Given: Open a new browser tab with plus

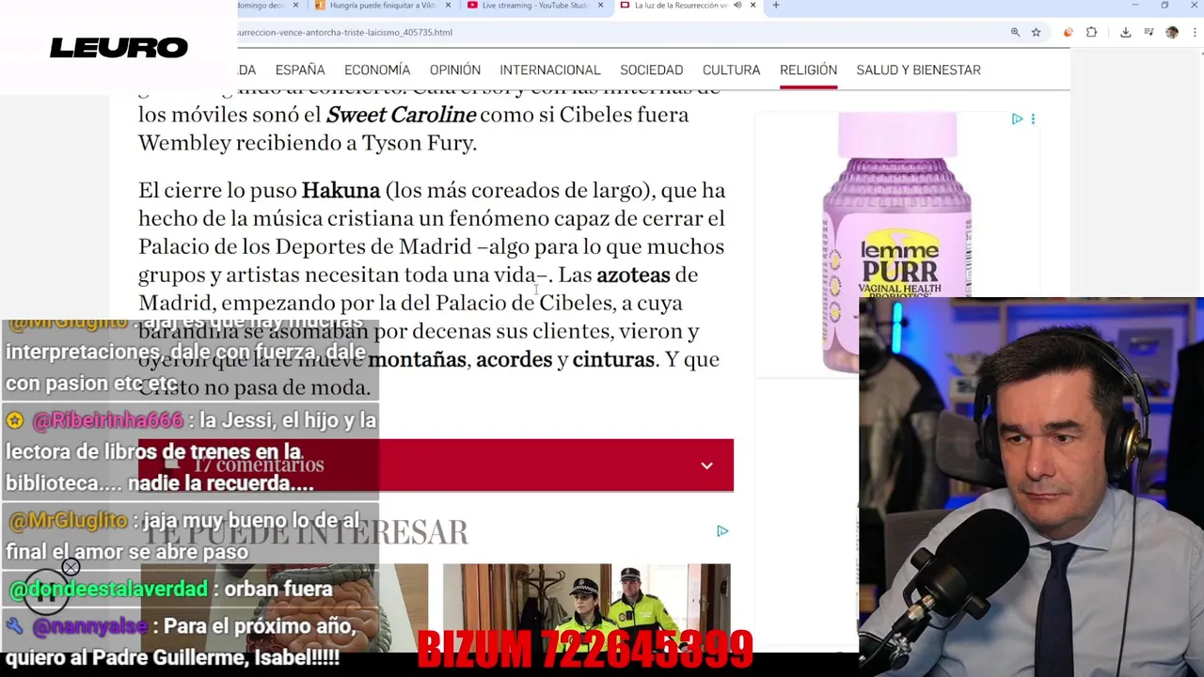Looking at the screenshot, I should (775, 6).
